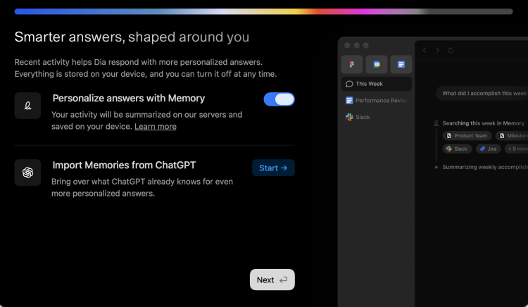Select the This Week sidebar tab
Image resolution: width=528 pixels, height=307 pixels.
377,84
